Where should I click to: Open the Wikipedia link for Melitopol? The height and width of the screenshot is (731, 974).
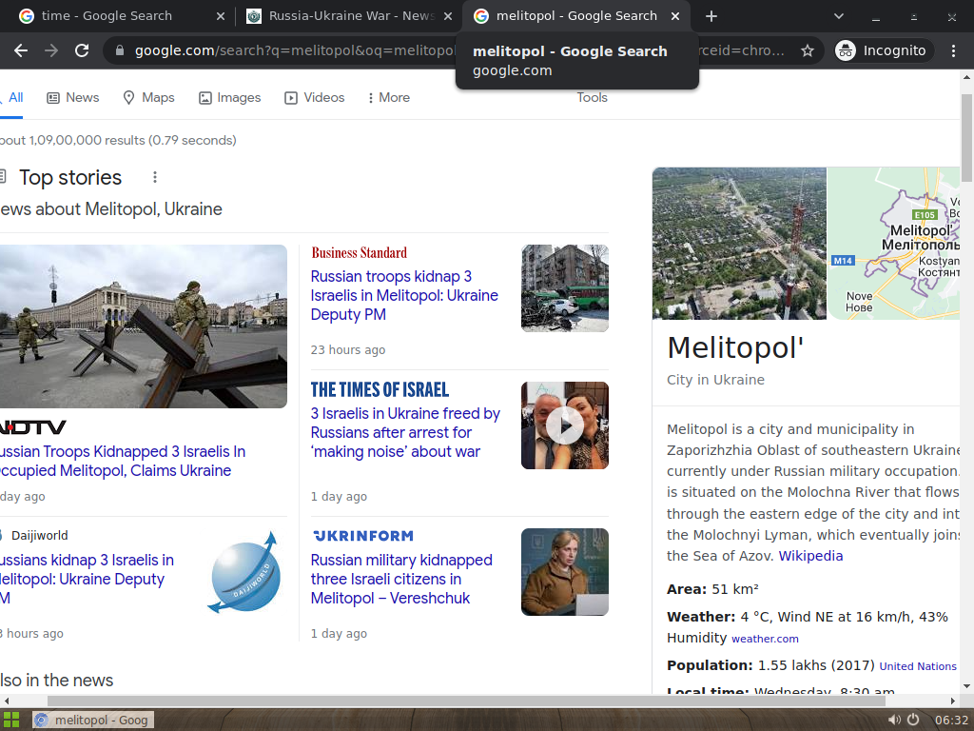[x=810, y=556]
